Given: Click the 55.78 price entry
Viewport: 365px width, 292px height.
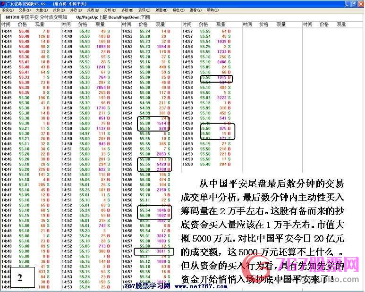Looking at the screenshot, I should (145, 195).
